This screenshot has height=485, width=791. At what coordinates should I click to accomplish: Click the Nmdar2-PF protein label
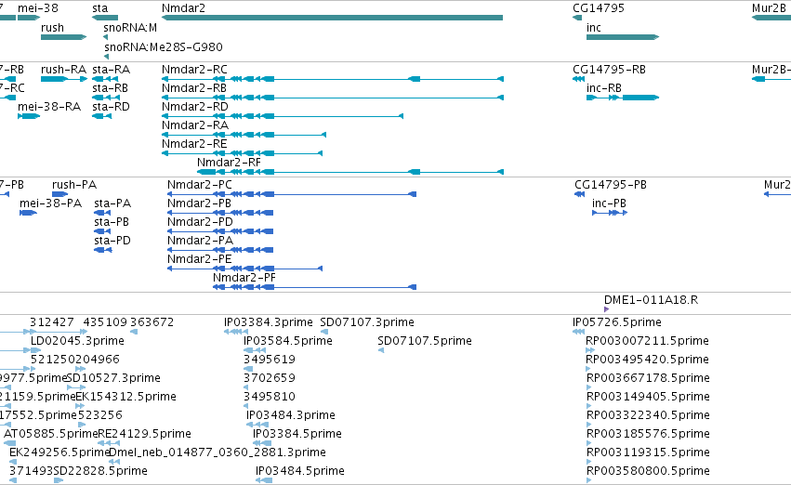point(244,278)
